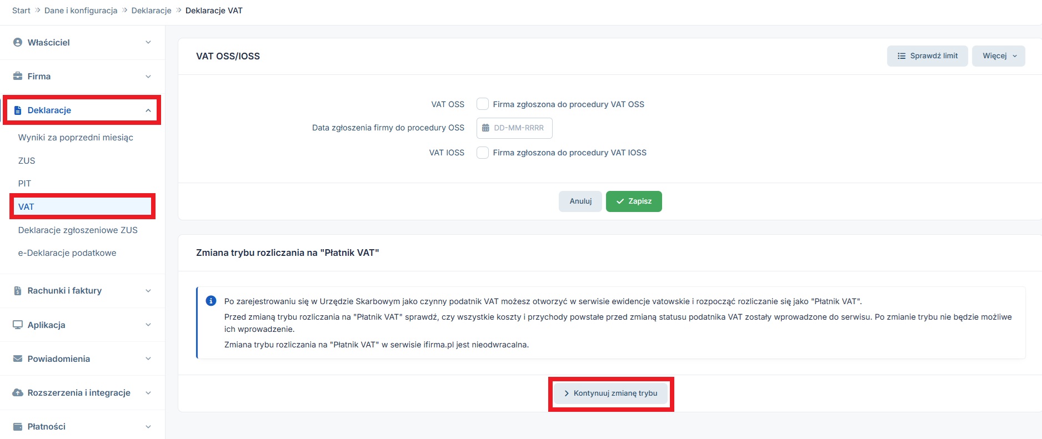The image size is (1042, 439).
Task: Select the PIT submenu item
Action: point(24,183)
